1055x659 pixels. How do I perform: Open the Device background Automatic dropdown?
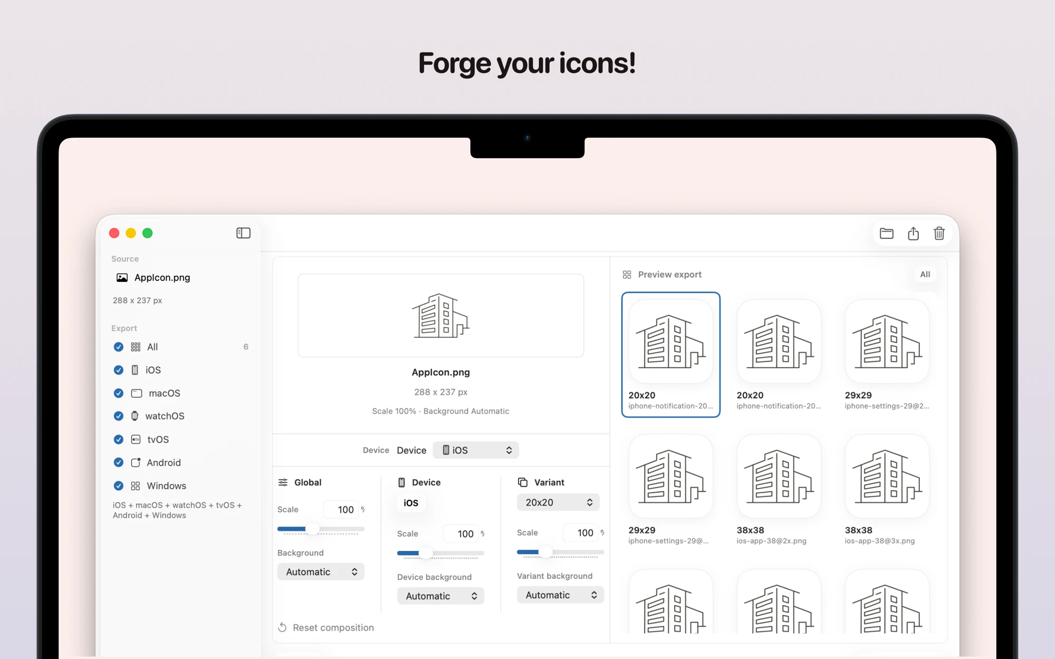[440, 596]
